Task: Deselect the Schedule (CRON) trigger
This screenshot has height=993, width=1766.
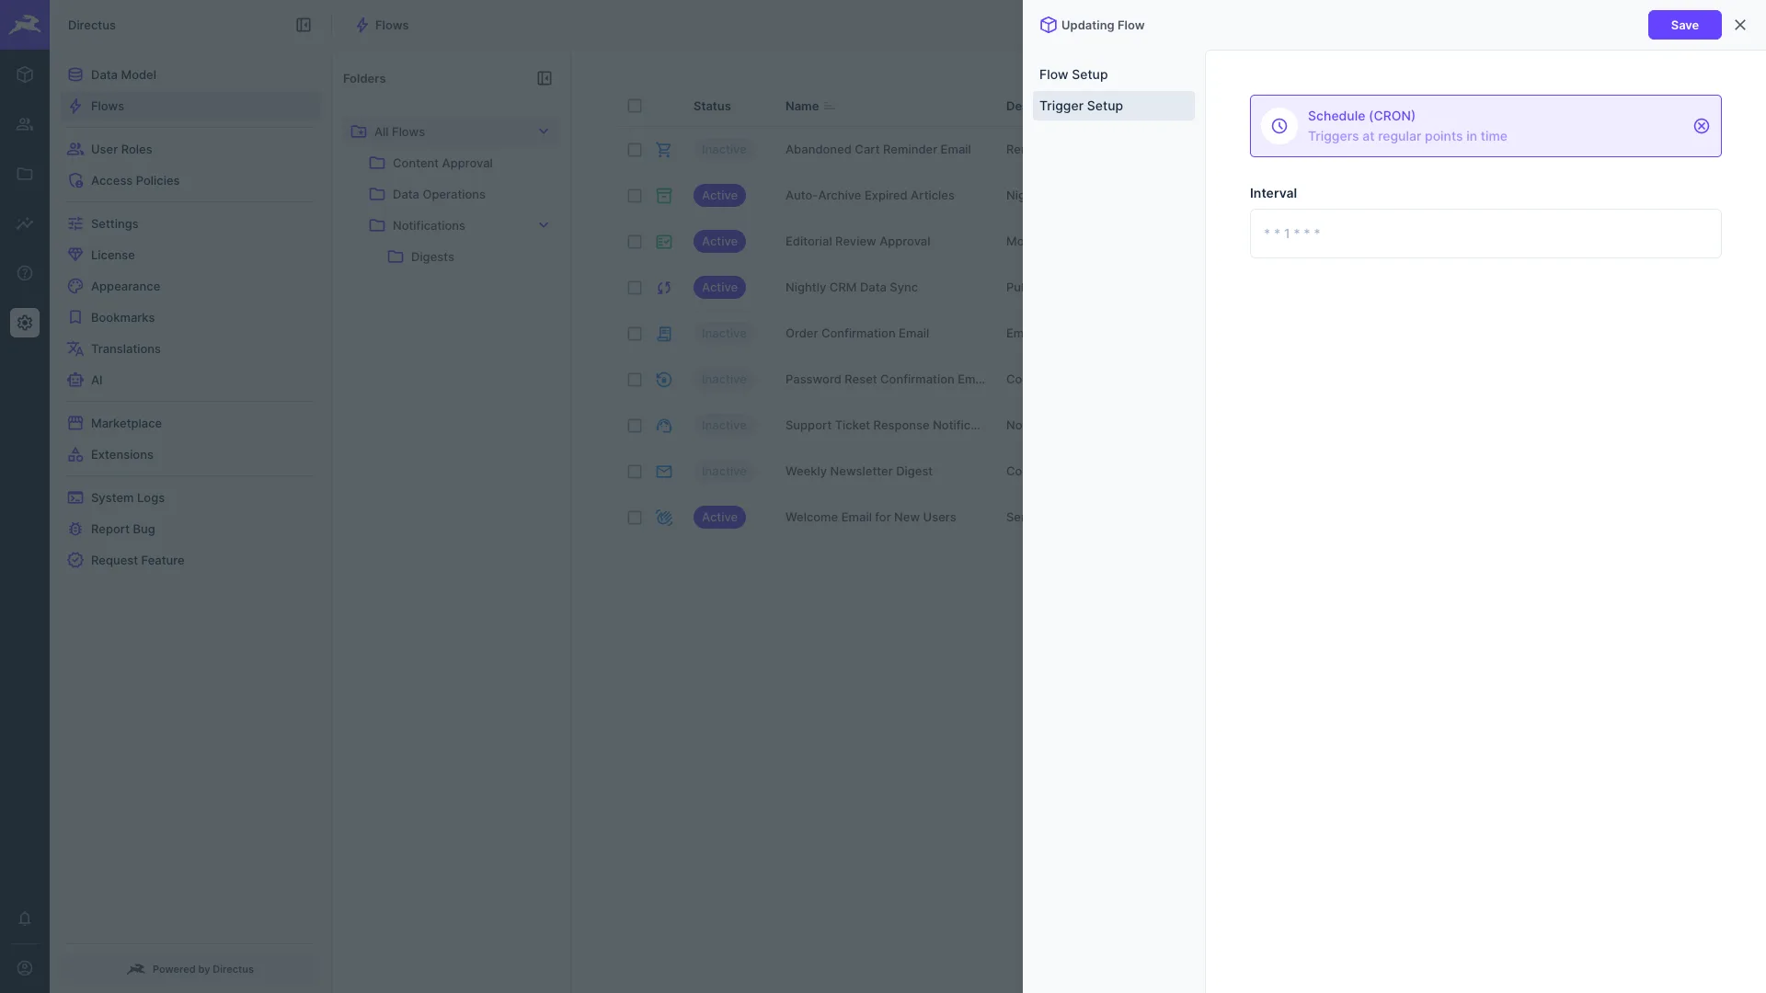Action: pyautogui.click(x=1702, y=126)
